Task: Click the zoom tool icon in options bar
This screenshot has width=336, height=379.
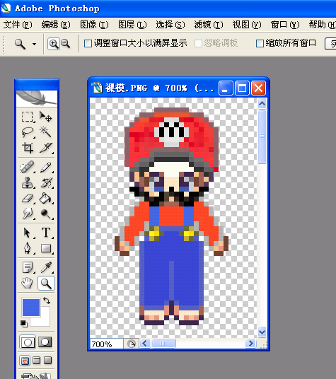Action: tap(20, 45)
